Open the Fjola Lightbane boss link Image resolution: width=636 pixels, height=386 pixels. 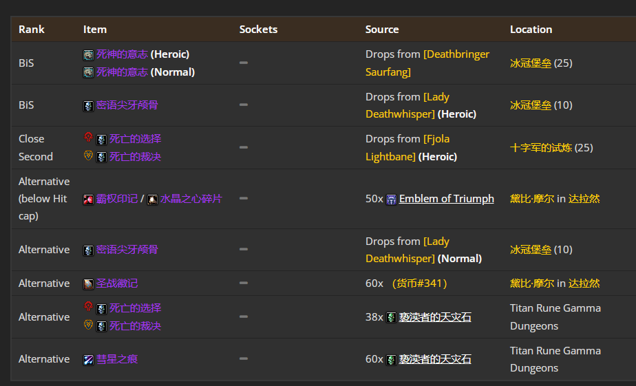coord(407,148)
